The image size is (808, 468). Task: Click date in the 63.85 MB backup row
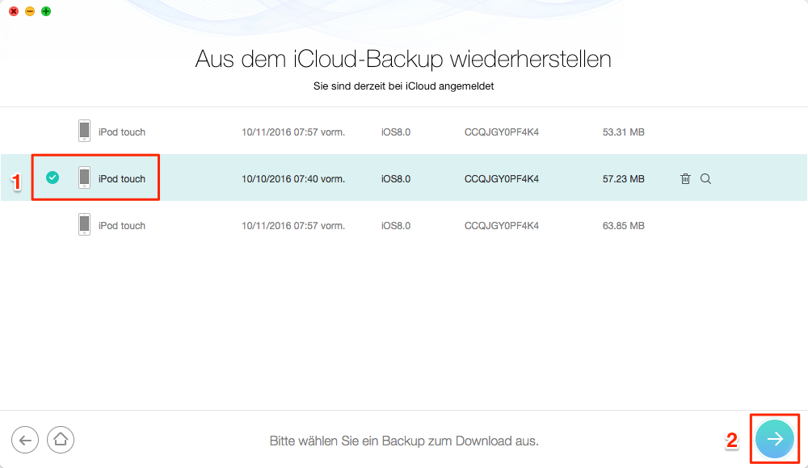293,226
